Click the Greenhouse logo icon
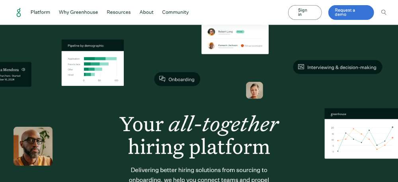Screen dimensions: 398x182 point(19,12)
